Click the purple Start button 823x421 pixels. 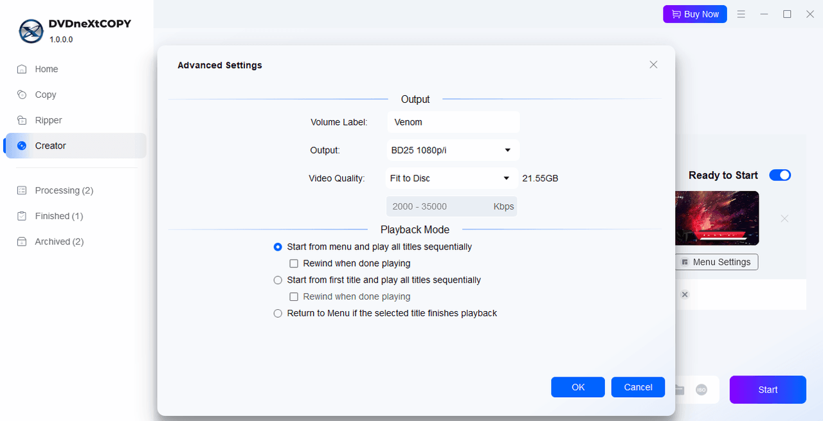point(768,390)
